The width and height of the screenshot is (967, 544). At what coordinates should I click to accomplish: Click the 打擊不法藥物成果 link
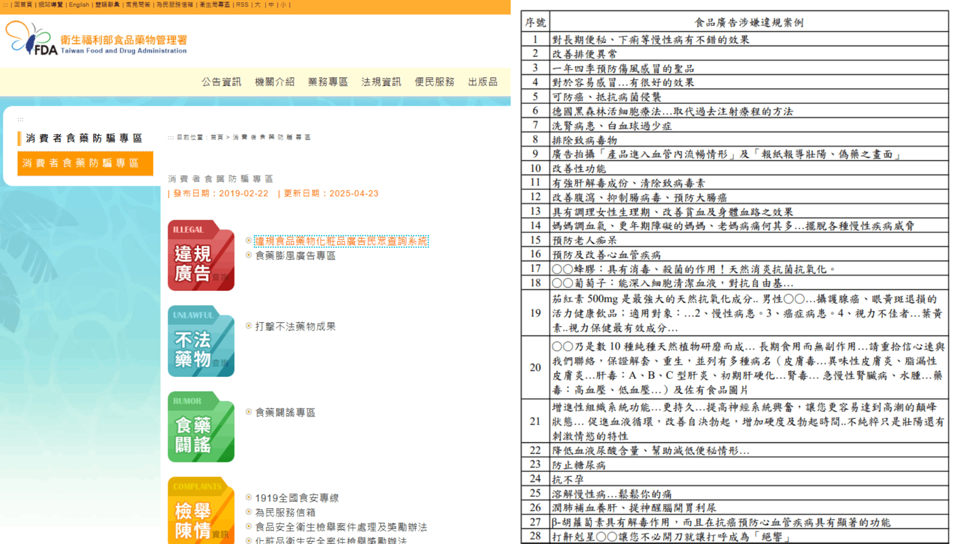295,326
